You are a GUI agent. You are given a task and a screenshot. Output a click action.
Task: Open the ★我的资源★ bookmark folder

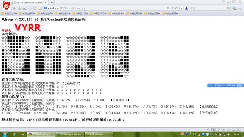[x=170, y=14]
